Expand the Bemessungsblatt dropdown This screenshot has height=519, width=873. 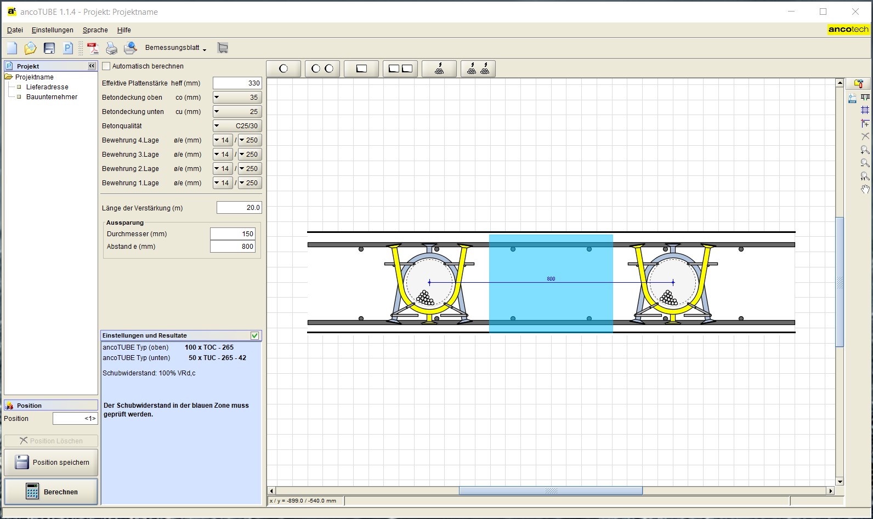(x=175, y=48)
